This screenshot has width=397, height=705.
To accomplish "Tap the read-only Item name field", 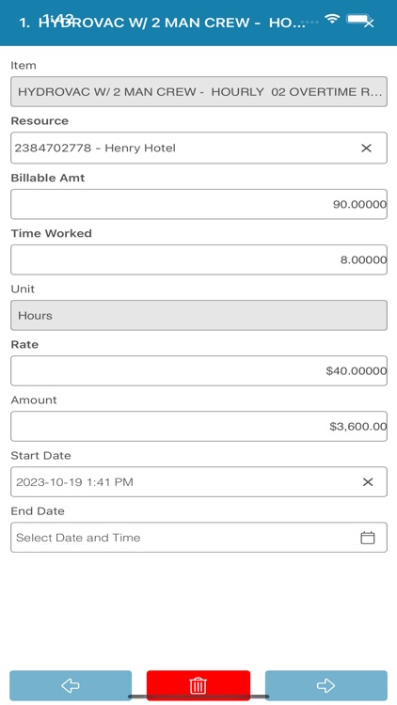I will pyautogui.click(x=198, y=92).
